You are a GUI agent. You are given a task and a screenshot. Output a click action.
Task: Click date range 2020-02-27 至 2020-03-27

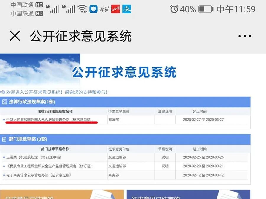point(203,120)
